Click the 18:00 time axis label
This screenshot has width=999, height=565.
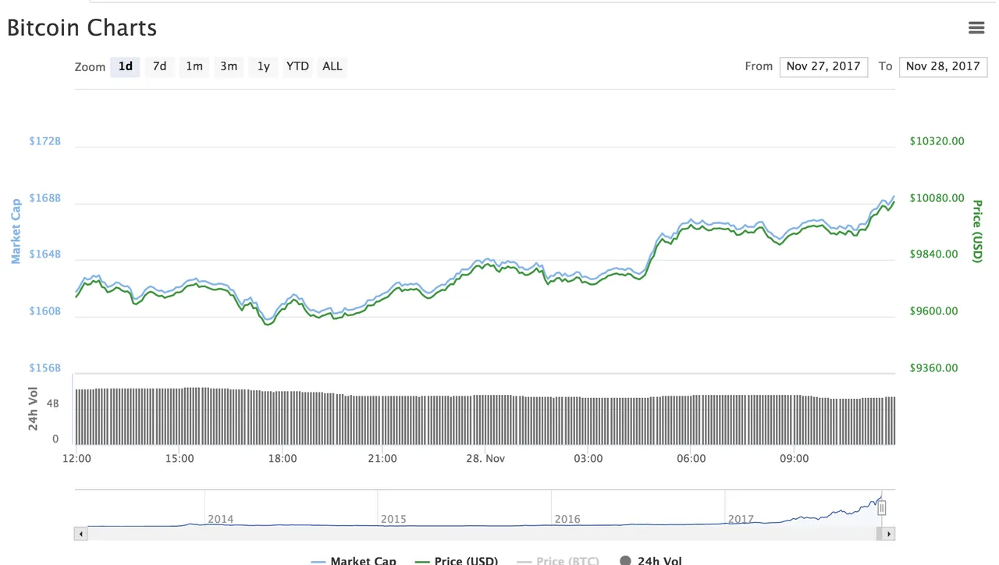(x=282, y=459)
